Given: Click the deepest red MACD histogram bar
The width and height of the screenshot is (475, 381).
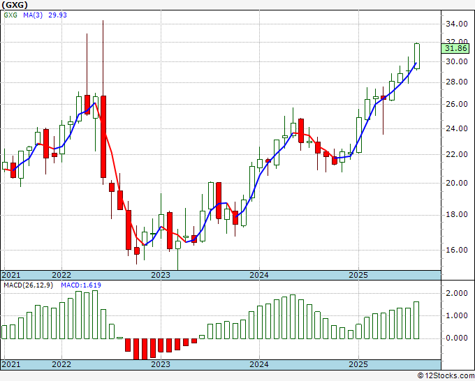Looking at the screenshot, I should point(145,349).
